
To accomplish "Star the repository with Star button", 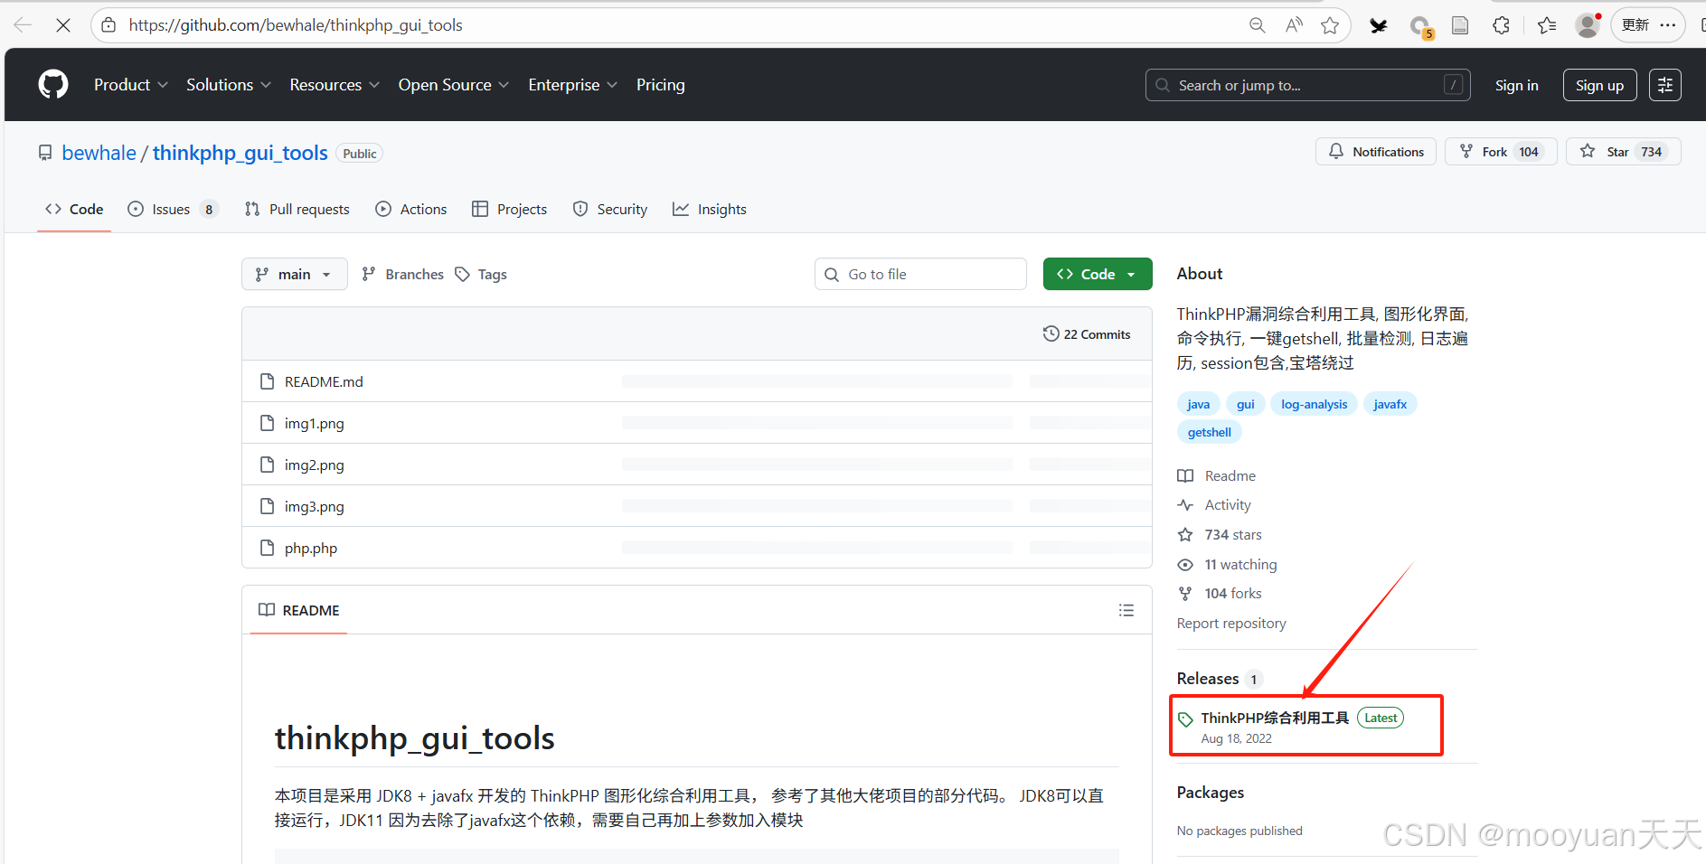I will click(x=1624, y=152).
